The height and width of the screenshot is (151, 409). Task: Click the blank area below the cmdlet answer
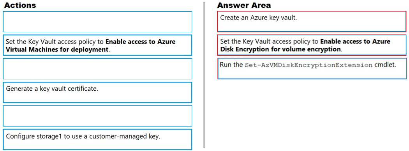[312, 115]
